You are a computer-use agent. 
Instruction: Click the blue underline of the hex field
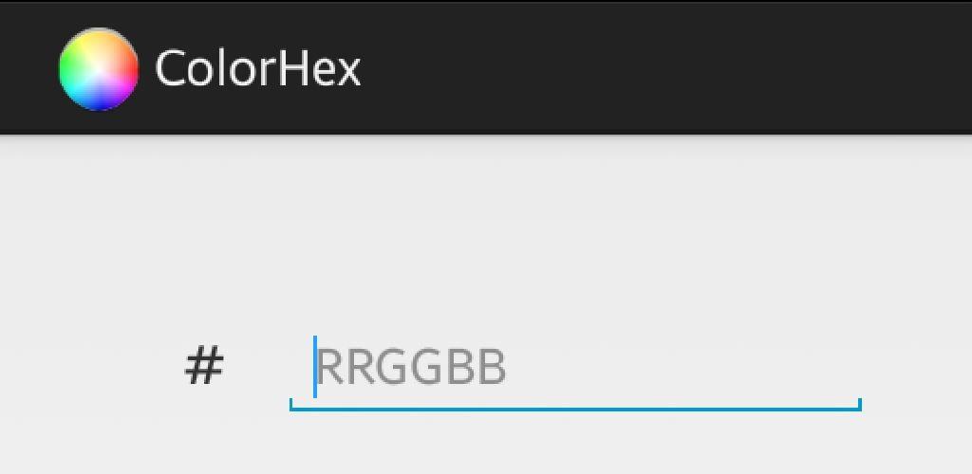click(575, 409)
